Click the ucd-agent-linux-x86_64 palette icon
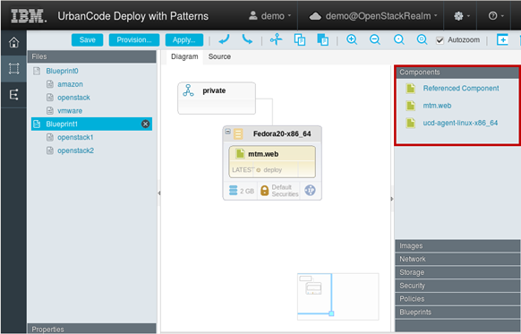 [411, 123]
